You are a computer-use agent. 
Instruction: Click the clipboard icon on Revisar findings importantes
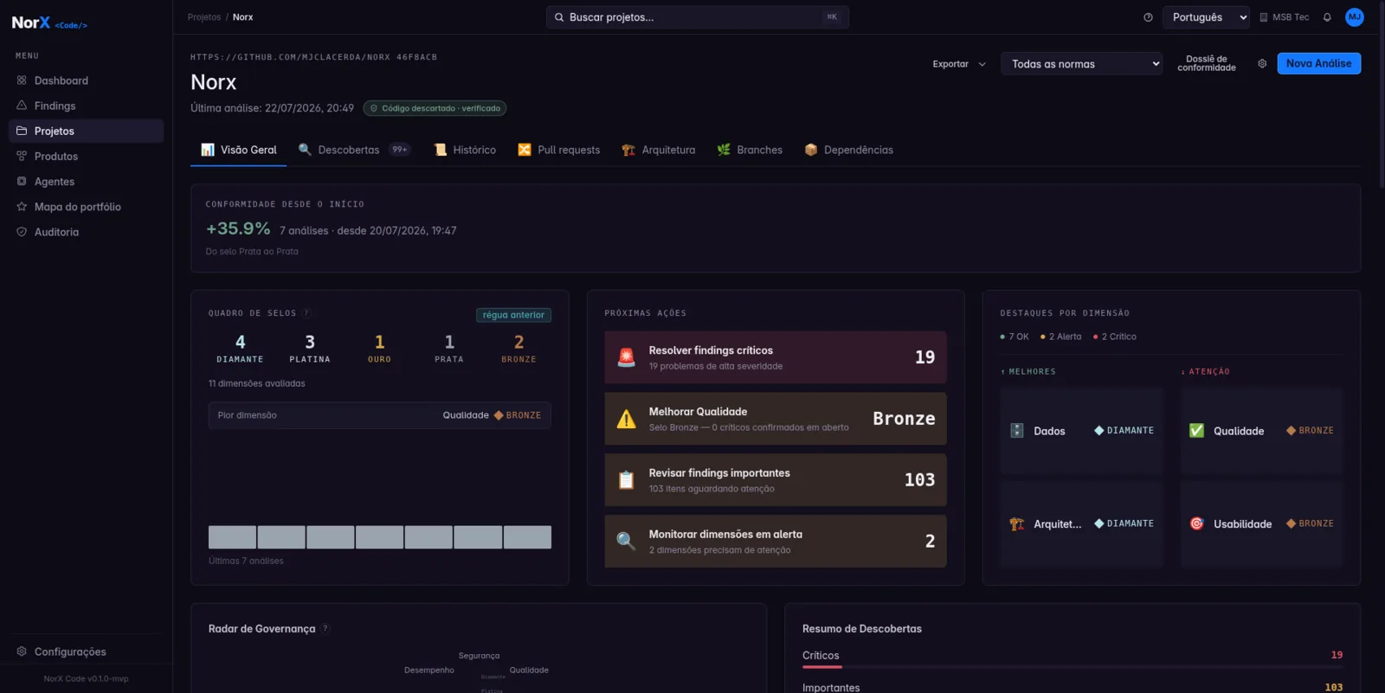tap(626, 480)
